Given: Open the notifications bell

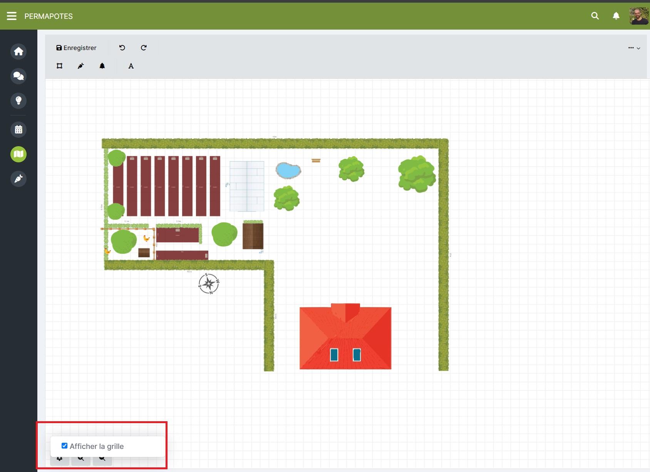Looking at the screenshot, I should tap(616, 16).
